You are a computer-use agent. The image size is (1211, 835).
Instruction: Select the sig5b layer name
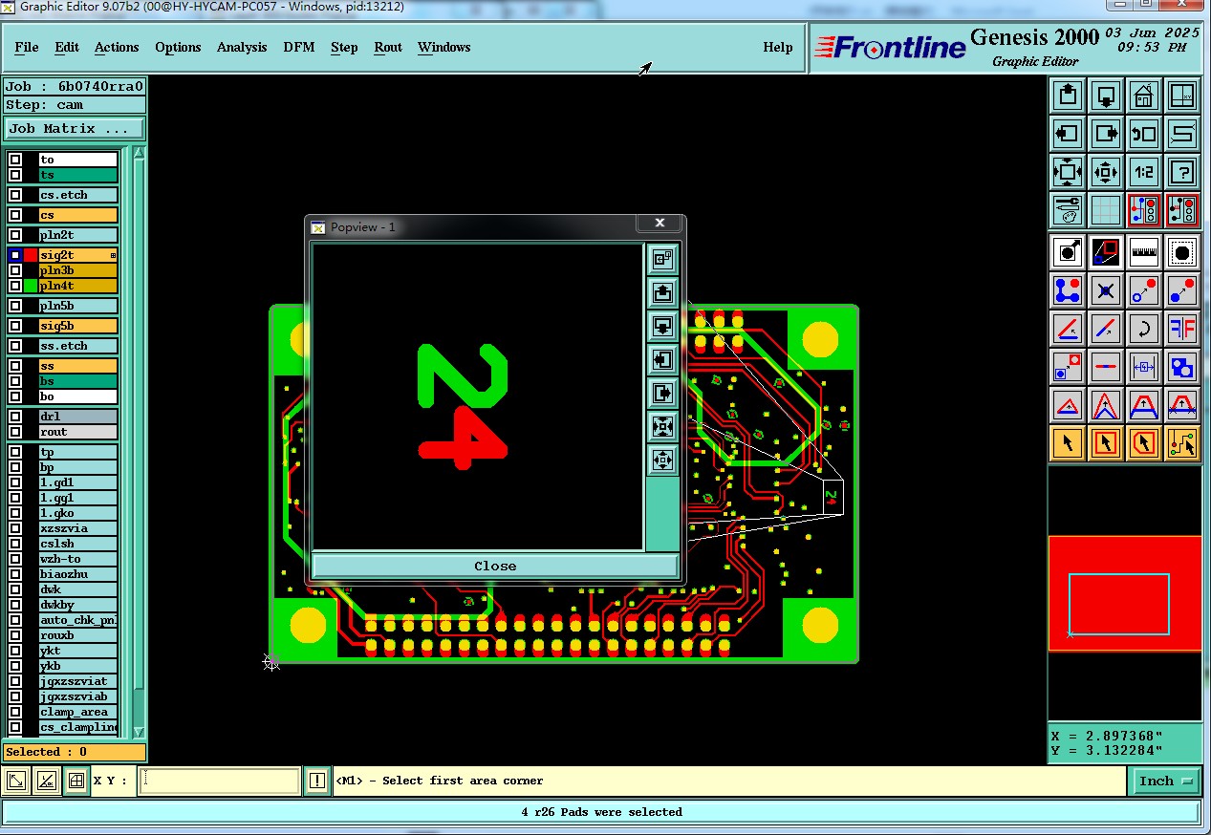pyautogui.click(x=78, y=326)
